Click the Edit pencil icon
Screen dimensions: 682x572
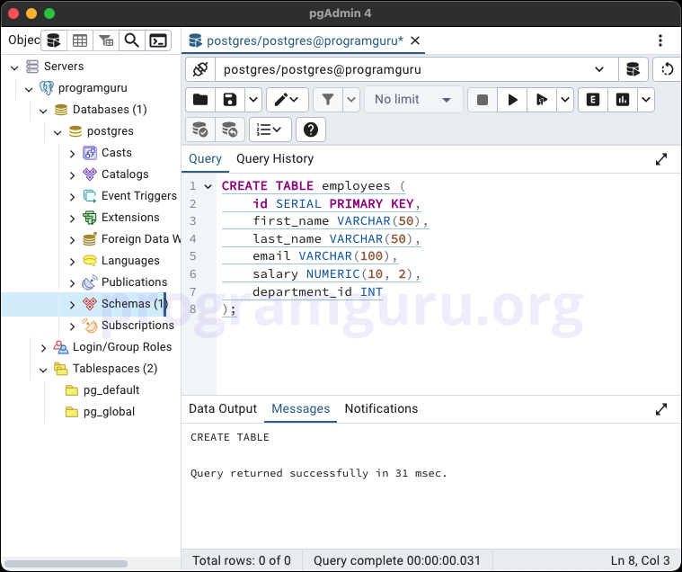[x=287, y=100]
